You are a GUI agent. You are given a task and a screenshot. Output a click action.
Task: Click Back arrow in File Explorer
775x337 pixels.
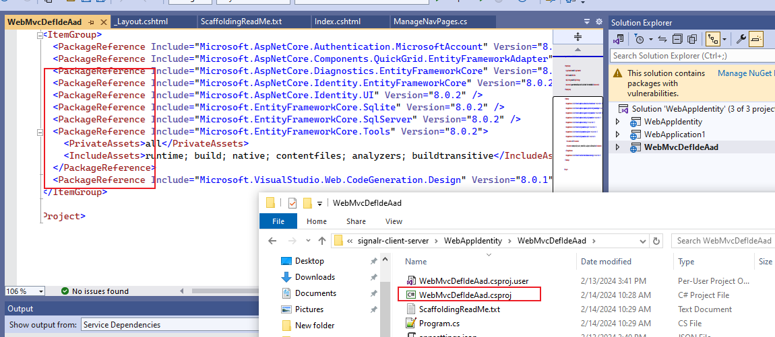click(272, 241)
